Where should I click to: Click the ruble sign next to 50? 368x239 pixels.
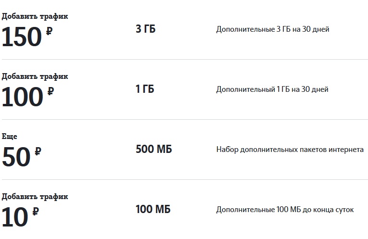tap(38, 151)
